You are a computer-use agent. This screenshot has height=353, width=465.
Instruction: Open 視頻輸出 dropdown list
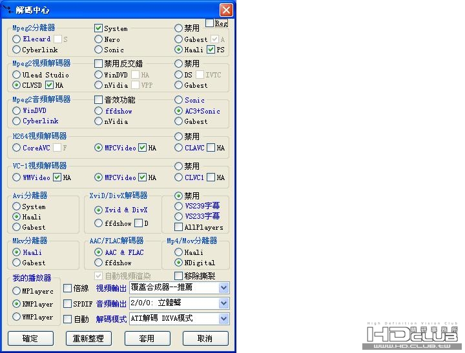(x=224, y=287)
